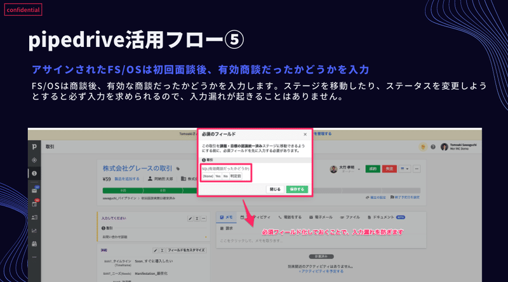Select 判定前 for the SQL field
Screen dimensions: 508x282
pyautogui.click(x=236, y=176)
